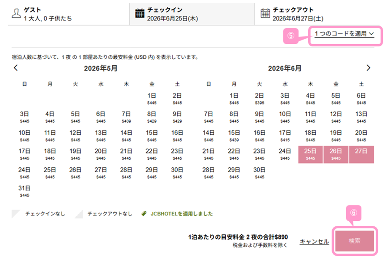Select June 17 priced at $415
This screenshot has width=390, height=258.
click(x=285, y=136)
